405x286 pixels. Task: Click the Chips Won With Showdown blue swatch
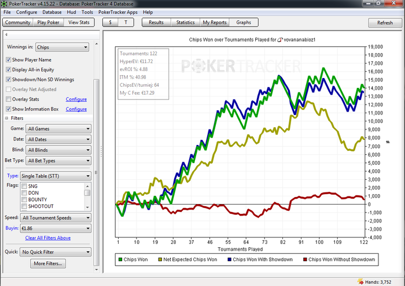click(x=229, y=259)
